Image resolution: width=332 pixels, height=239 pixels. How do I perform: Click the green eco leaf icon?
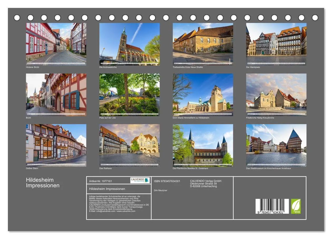point(296,206)
